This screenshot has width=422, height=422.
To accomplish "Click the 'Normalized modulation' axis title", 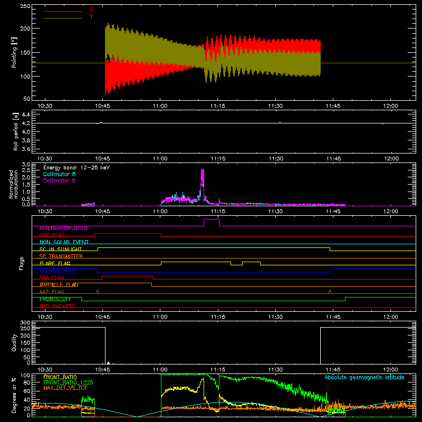I will coord(13,184).
